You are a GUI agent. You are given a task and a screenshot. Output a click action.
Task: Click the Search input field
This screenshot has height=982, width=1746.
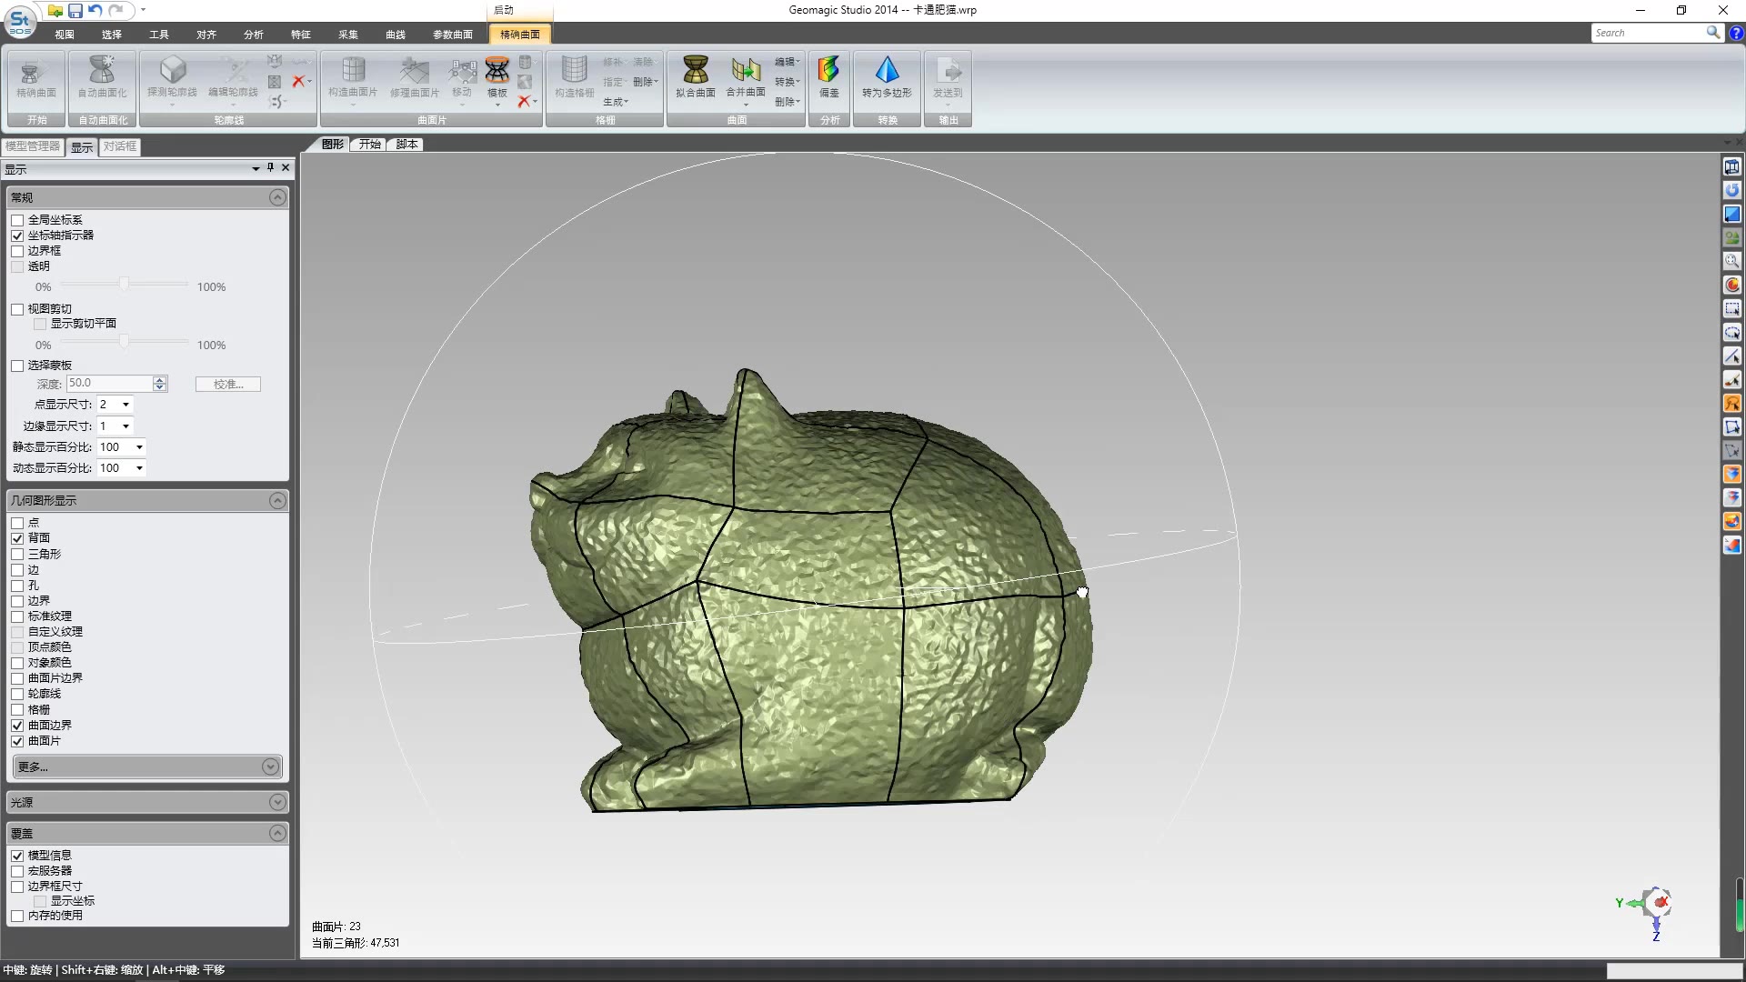click(x=1648, y=33)
